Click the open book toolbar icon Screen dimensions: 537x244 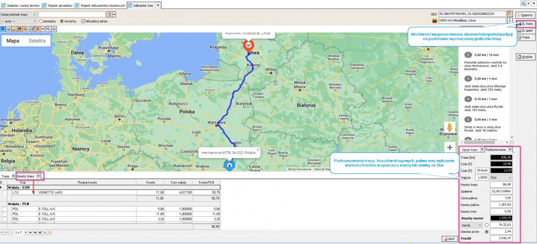[9, 29]
